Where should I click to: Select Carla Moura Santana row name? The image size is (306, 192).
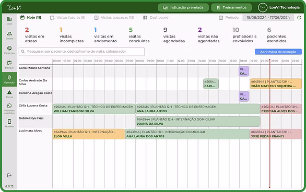tap(34, 68)
